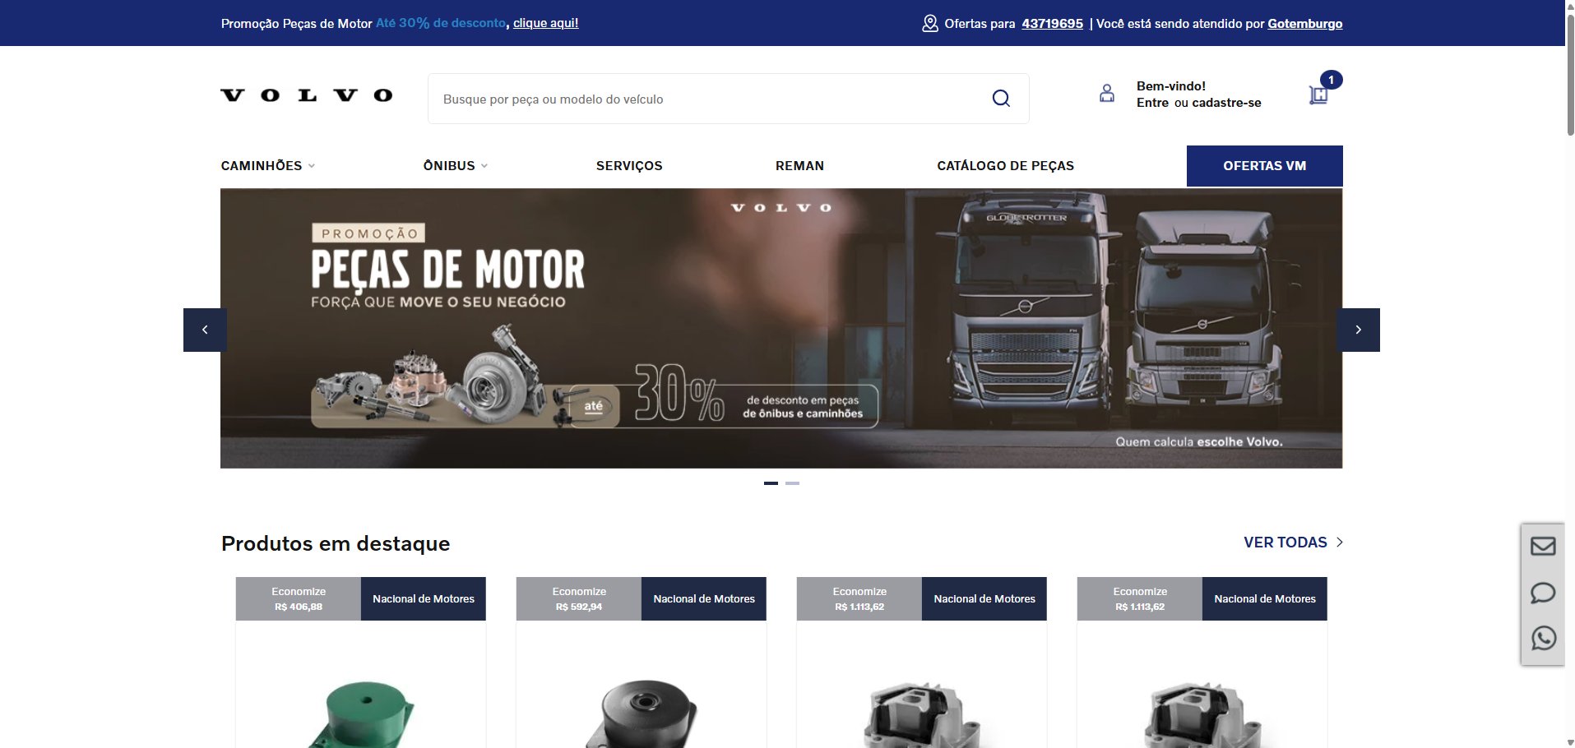Open Catálogo de Peças
The image size is (1575, 748).
[1005, 166]
